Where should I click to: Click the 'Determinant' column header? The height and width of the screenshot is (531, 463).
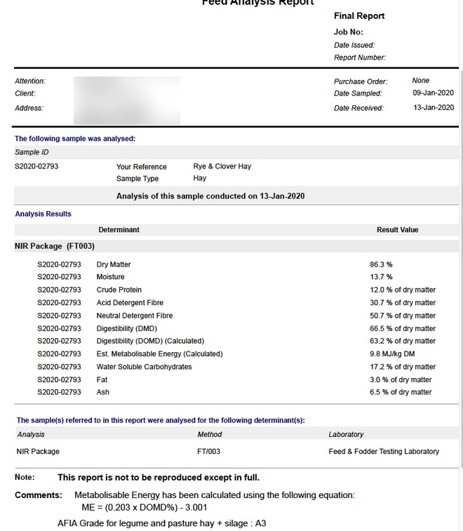(x=119, y=230)
